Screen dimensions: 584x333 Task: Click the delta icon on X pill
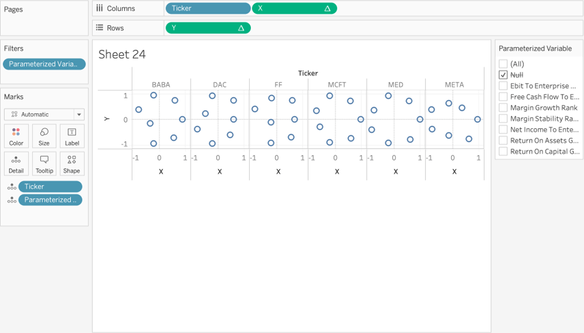(328, 8)
